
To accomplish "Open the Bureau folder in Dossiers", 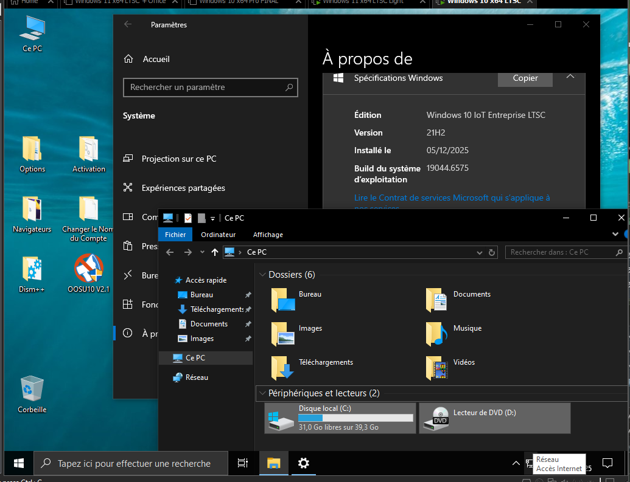I will point(296,300).
